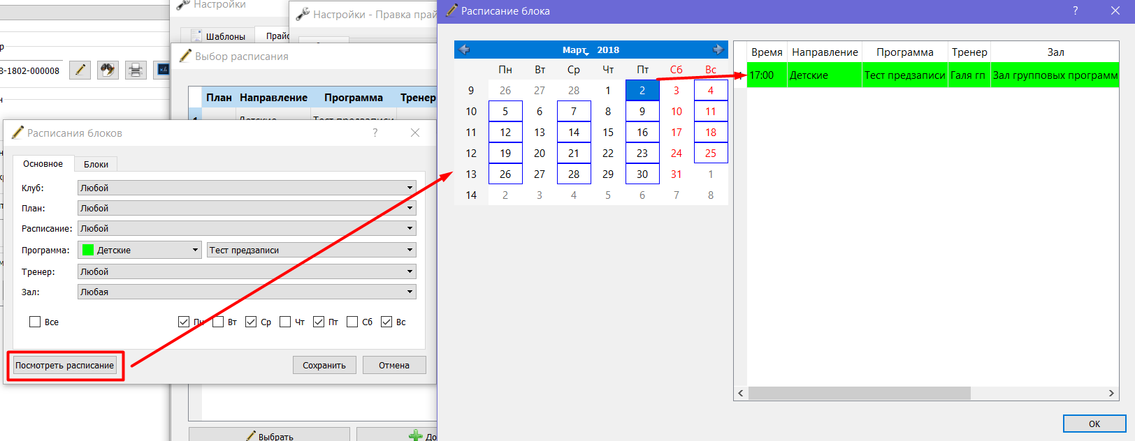Click the help question mark in Расписание блока
Image resolution: width=1135 pixels, height=441 pixels.
(1075, 10)
